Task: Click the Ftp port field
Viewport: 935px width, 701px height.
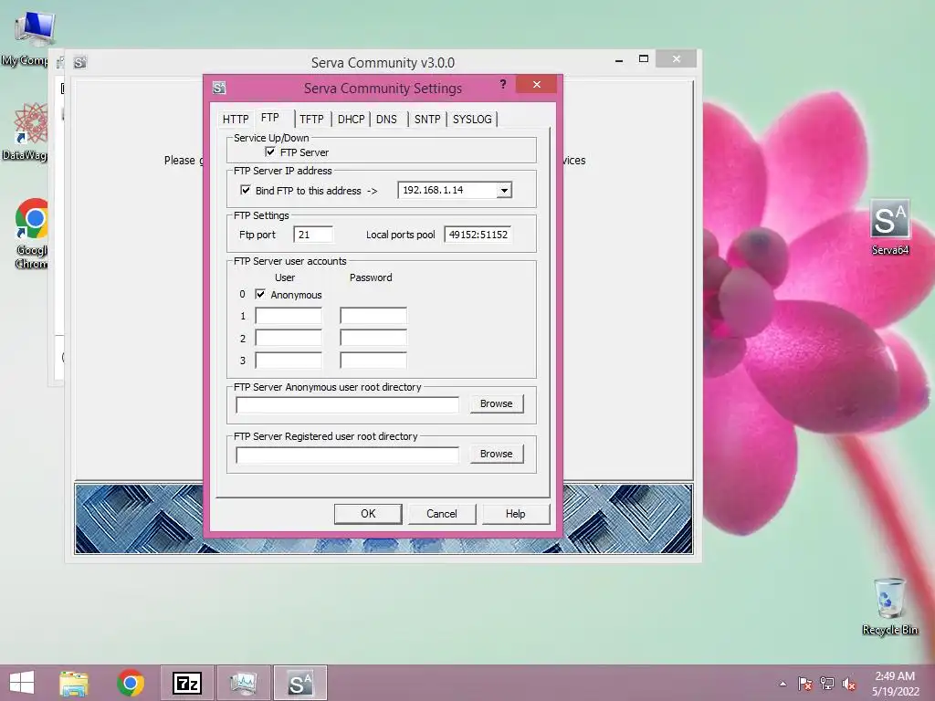Action: 313,235
